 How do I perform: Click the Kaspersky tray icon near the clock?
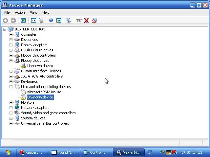[174, 152]
